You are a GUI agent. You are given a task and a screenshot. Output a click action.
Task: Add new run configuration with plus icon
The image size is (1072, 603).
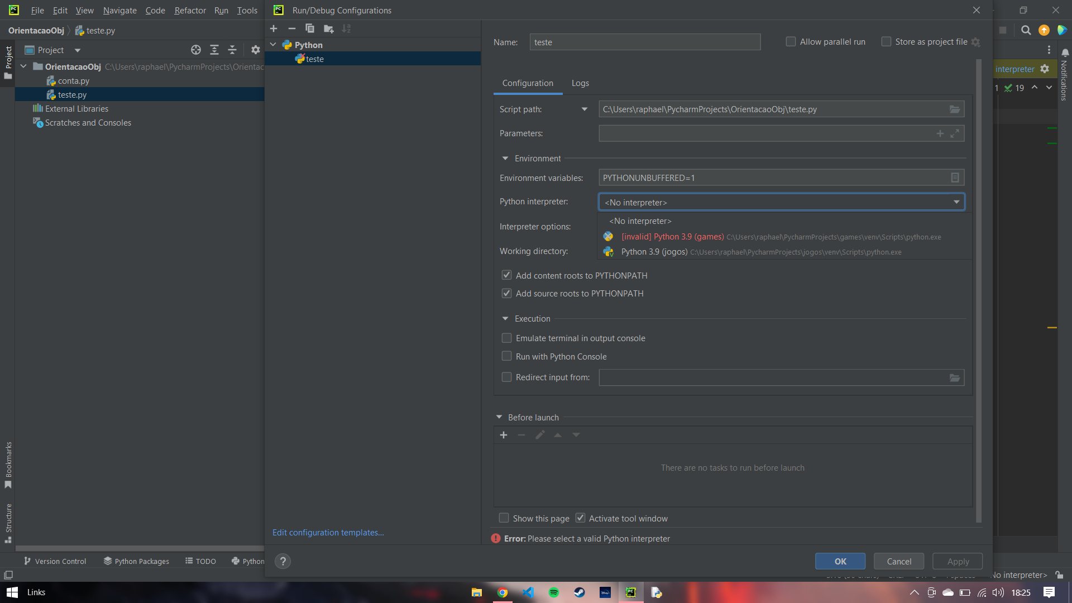274,28
